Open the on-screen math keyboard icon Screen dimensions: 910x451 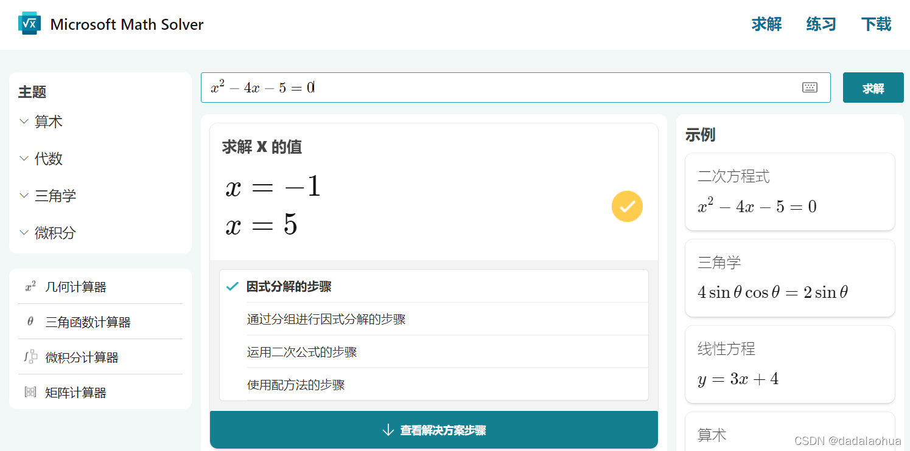point(810,87)
